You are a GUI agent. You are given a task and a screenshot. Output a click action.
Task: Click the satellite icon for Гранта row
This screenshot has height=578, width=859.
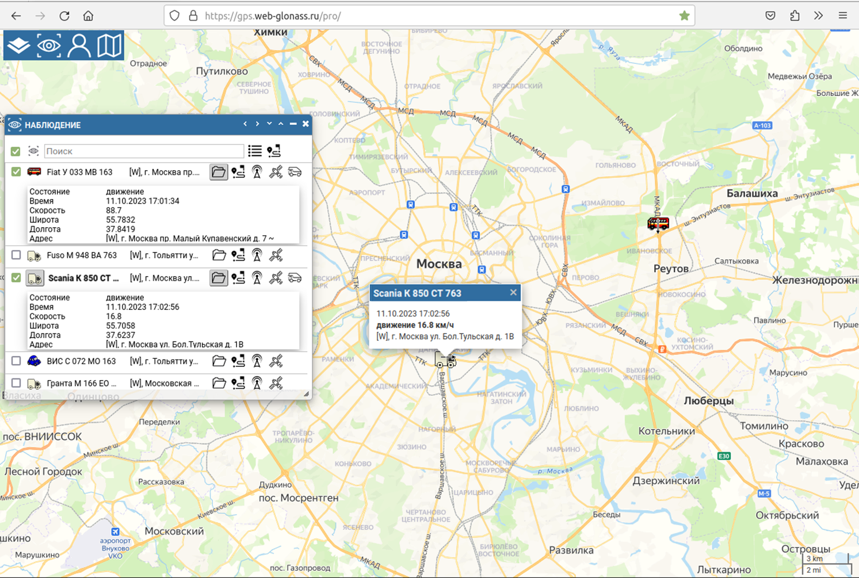coord(276,383)
